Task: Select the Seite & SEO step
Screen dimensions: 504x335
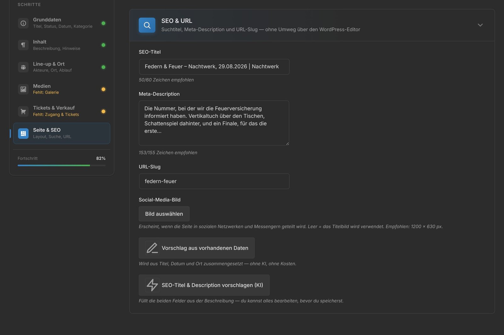Action: point(62,133)
